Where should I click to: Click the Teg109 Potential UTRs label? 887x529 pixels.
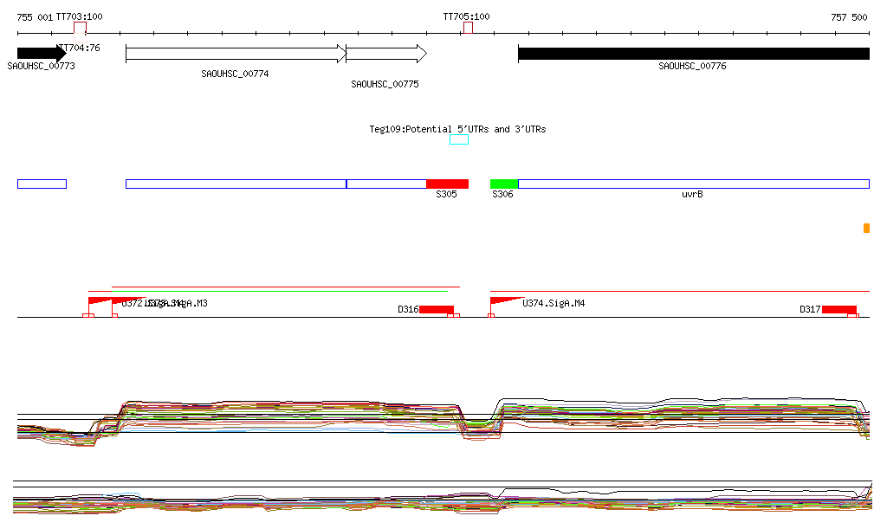tap(457, 129)
